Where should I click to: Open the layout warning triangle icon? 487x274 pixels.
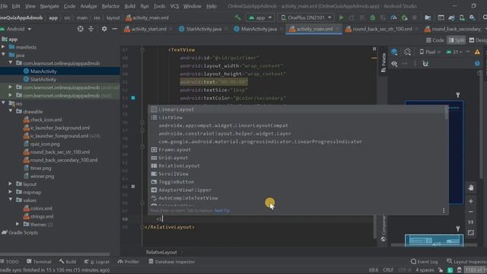pyautogui.click(x=477, y=52)
